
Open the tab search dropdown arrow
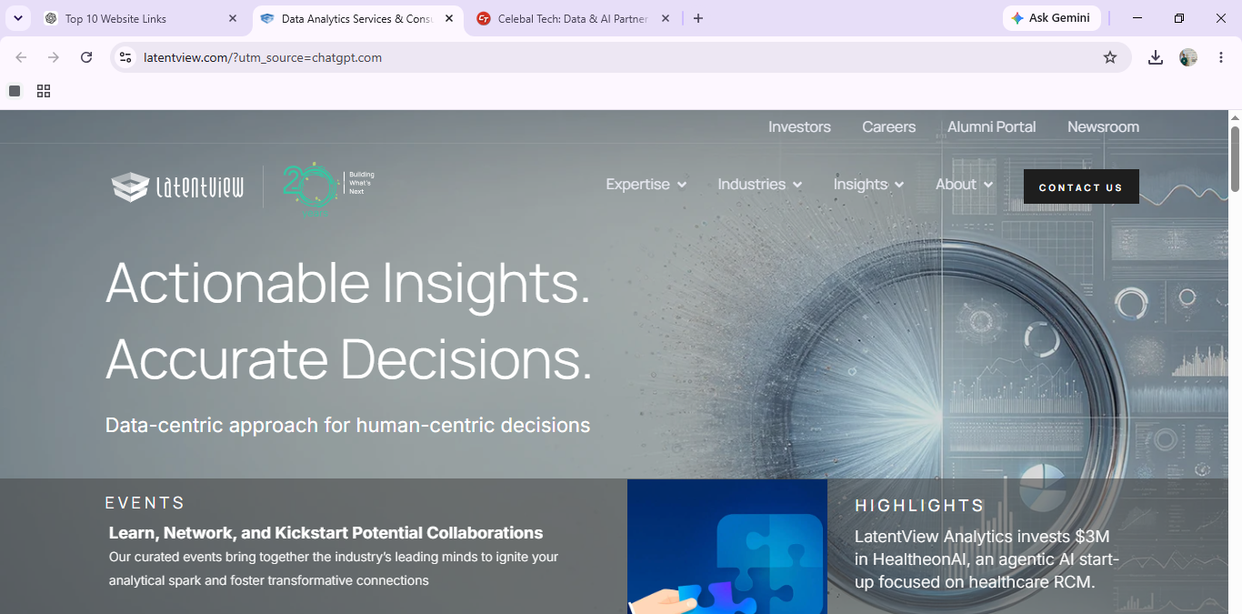[x=17, y=18]
